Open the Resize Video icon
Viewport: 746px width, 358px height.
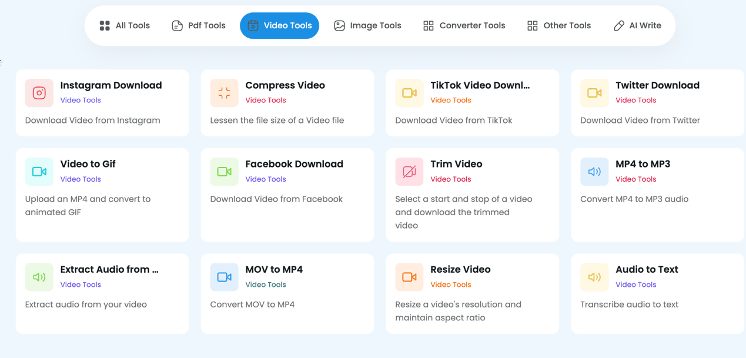pos(409,276)
